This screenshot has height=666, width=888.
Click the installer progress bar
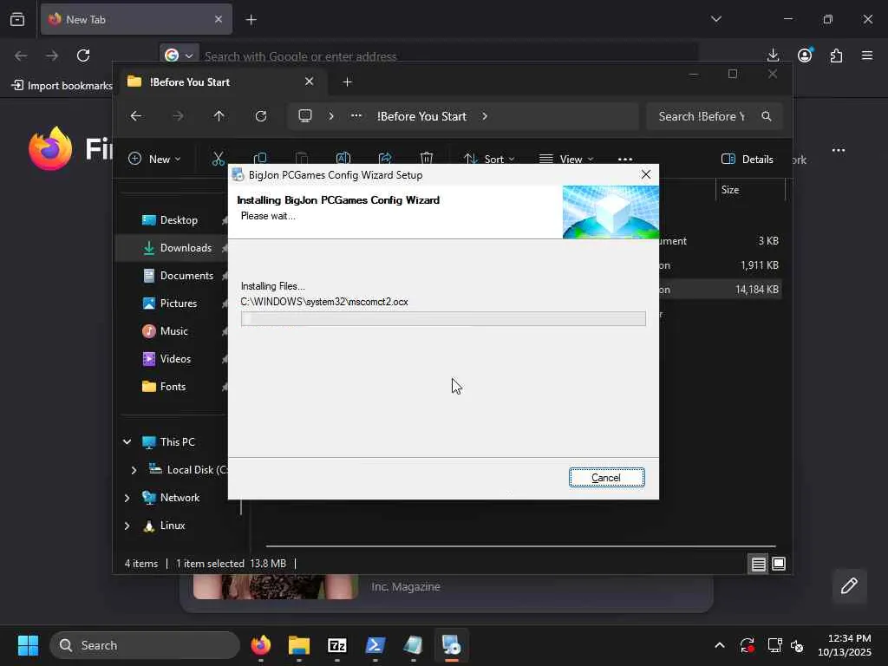443,319
